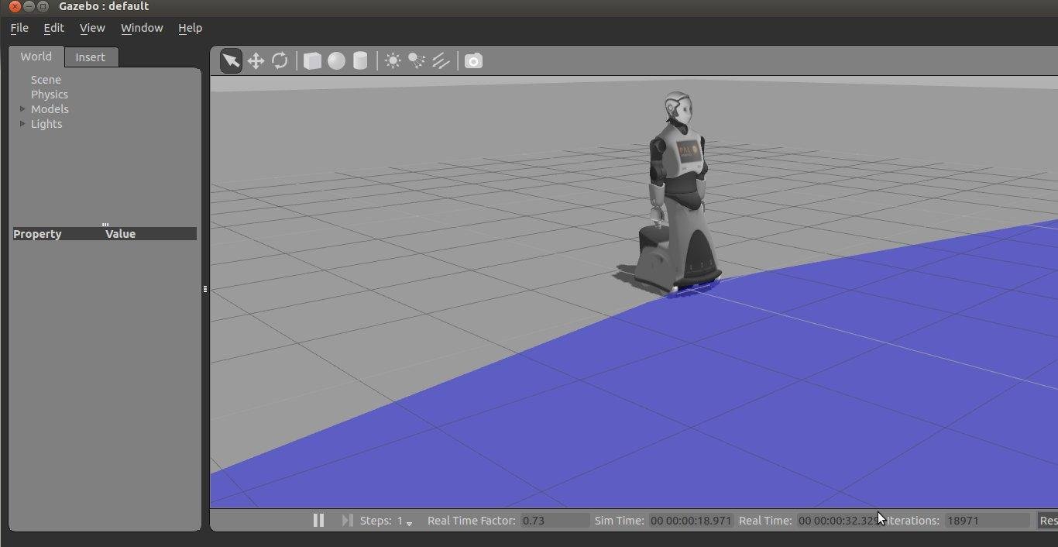Expand the Lights tree node
The width and height of the screenshot is (1058, 547).
click(22, 124)
